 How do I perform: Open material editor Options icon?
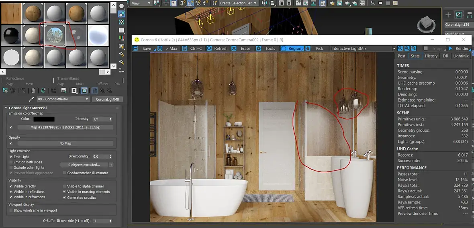[x=122, y=54]
